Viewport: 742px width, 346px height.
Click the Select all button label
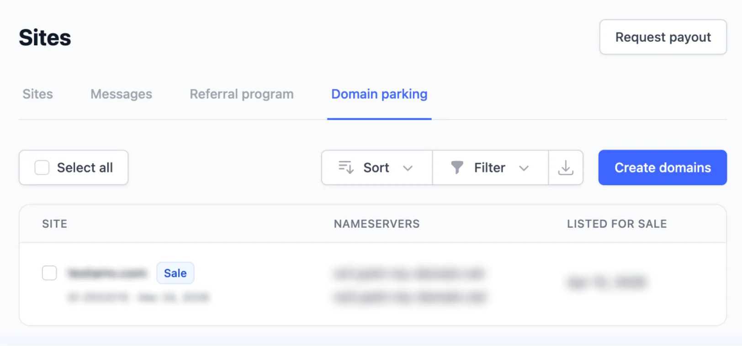(85, 168)
